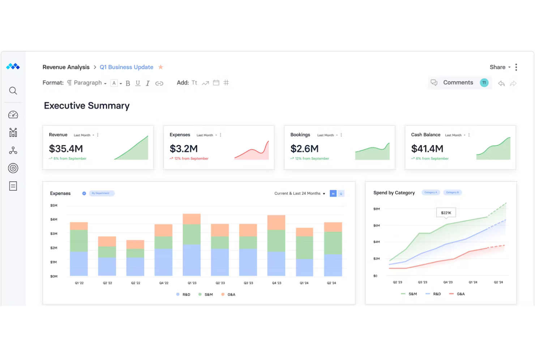Click the $221K tooltip on spend chart

(x=446, y=213)
